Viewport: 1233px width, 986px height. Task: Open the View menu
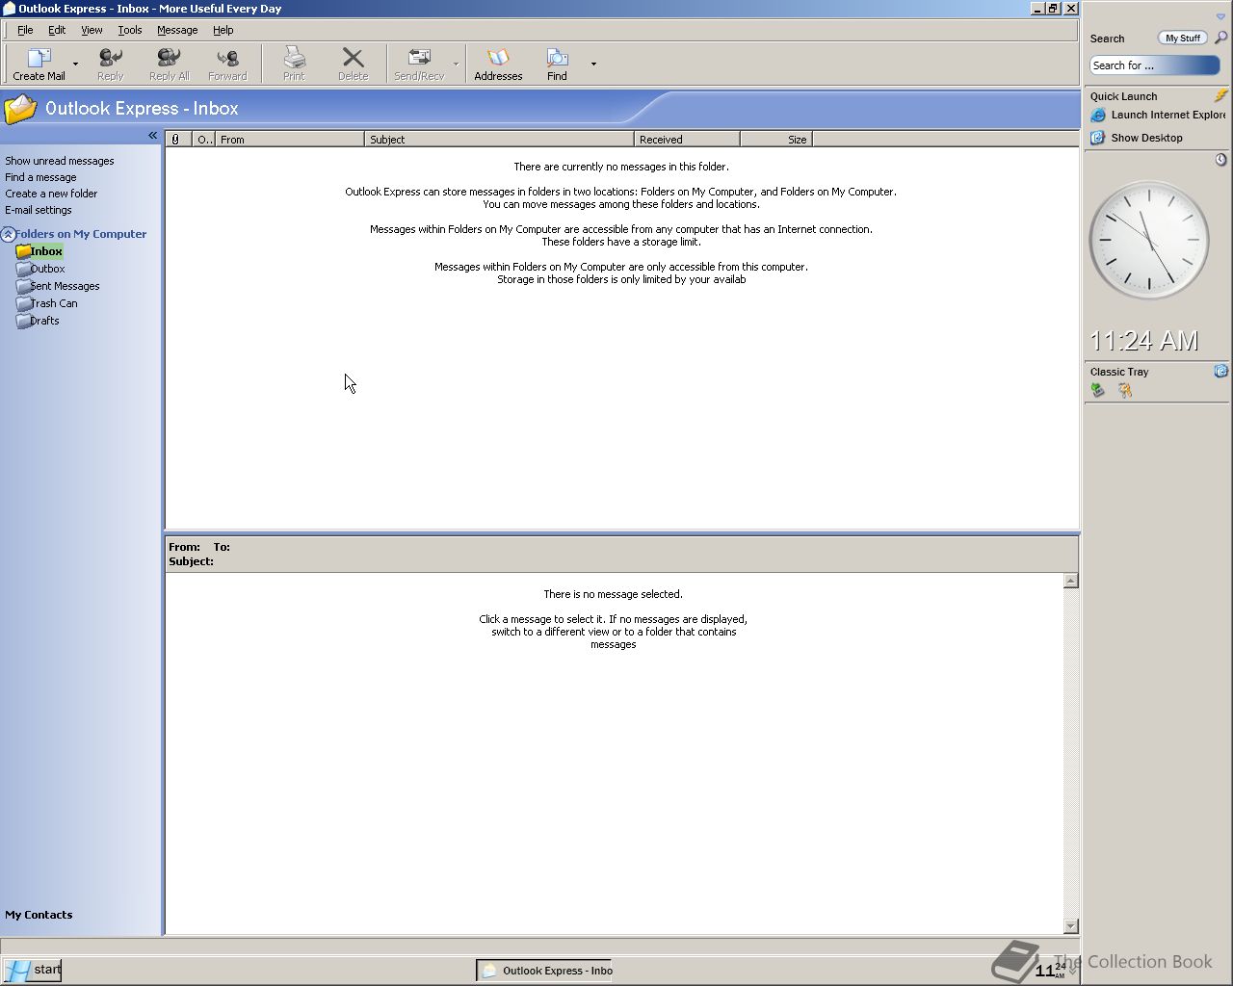point(92,30)
